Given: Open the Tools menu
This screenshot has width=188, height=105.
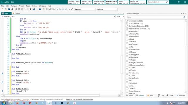Looking at the screenshot, I should 28,6.
